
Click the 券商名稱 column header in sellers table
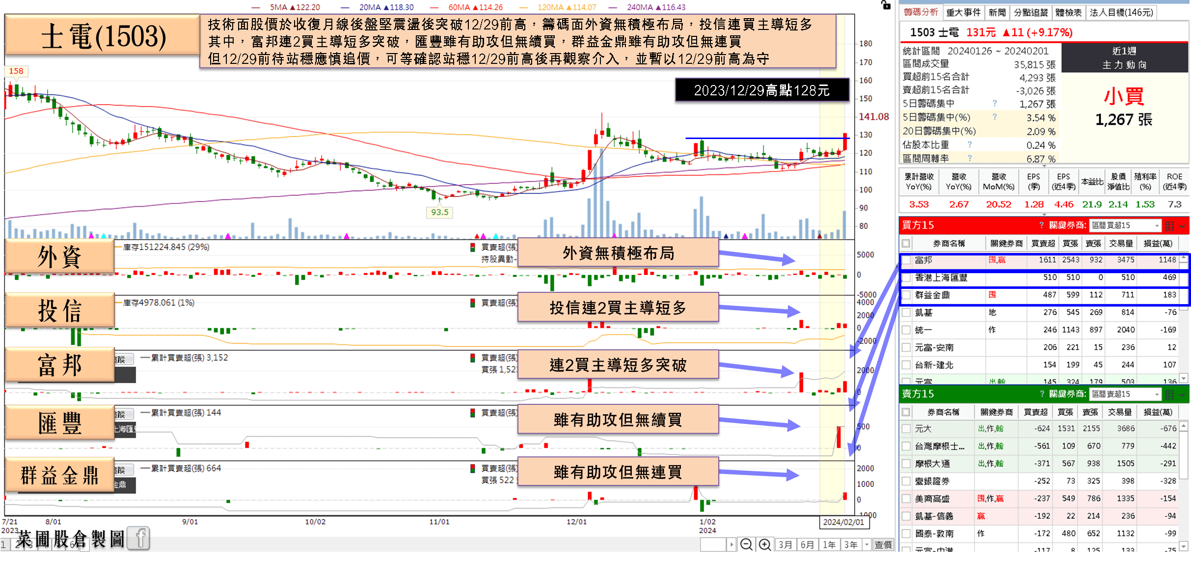click(943, 412)
